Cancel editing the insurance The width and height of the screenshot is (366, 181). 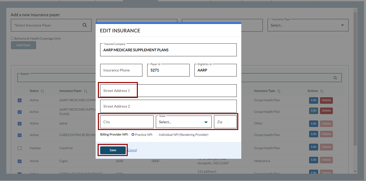[x=132, y=150]
